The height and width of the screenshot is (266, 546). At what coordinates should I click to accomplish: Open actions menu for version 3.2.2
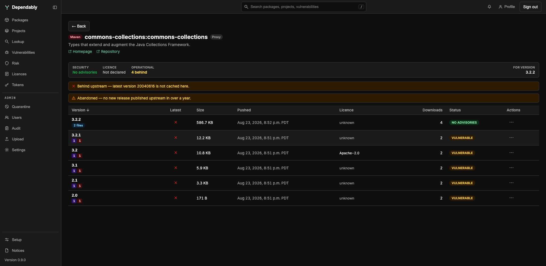pyautogui.click(x=511, y=122)
